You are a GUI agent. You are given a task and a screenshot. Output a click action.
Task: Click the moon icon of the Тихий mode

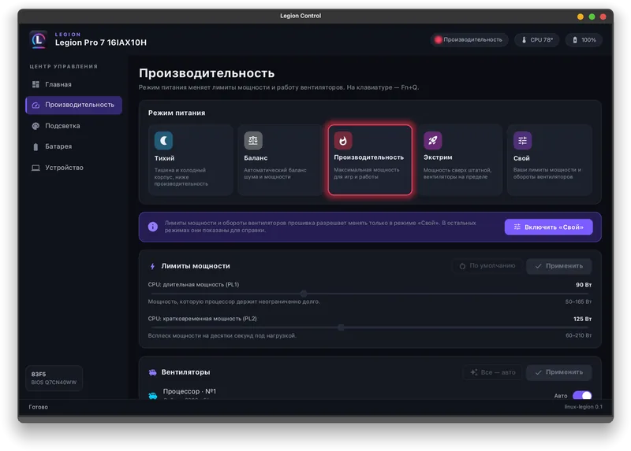(163, 141)
